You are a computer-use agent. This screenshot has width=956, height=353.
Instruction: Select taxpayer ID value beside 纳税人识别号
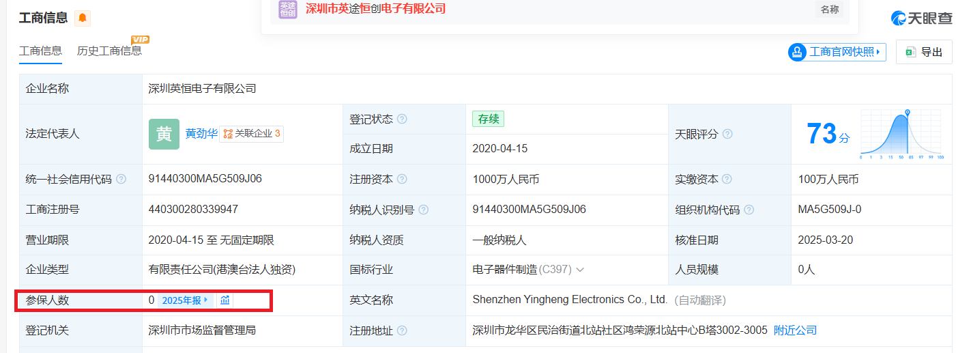[529, 210]
